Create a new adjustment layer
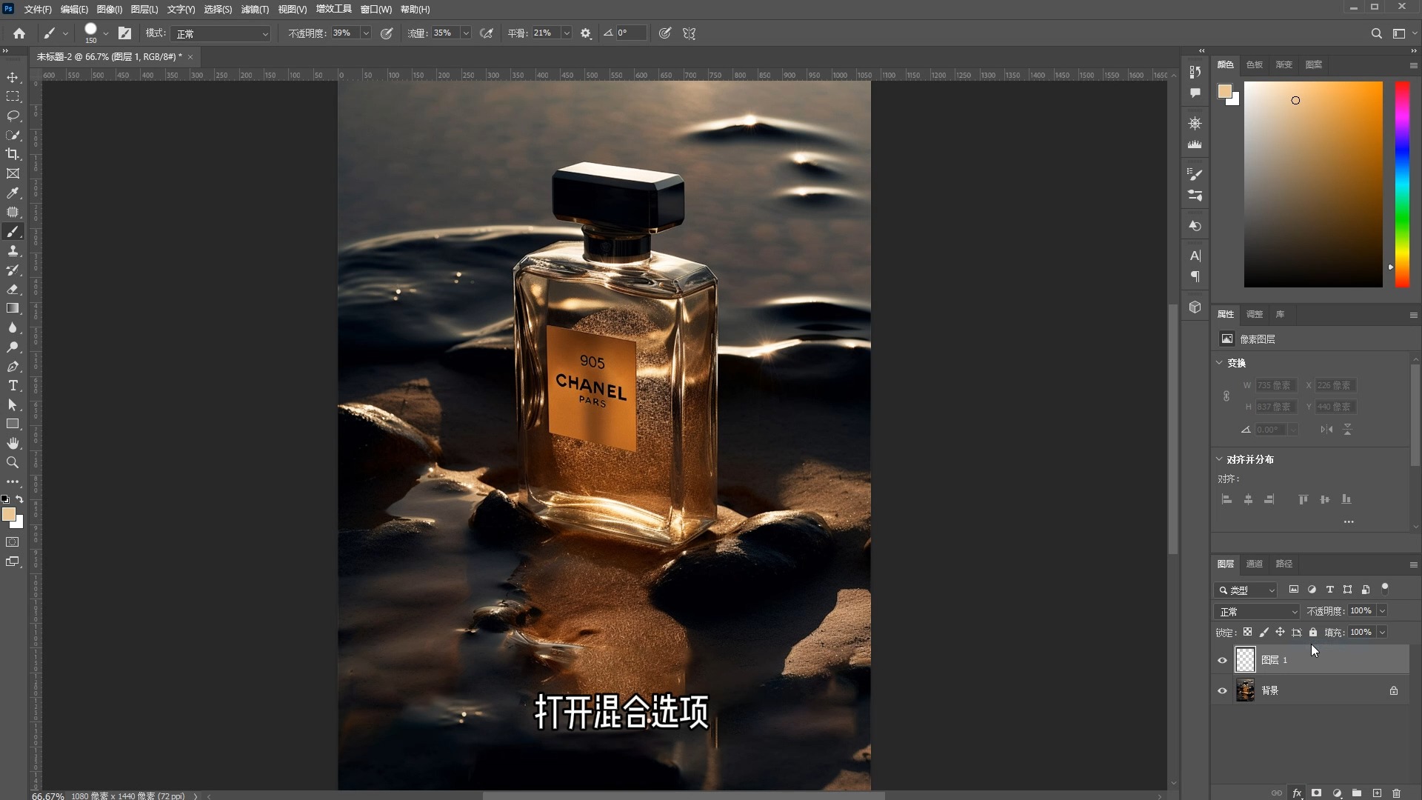The width and height of the screenshot is (1422, 800). point(1337,793)
